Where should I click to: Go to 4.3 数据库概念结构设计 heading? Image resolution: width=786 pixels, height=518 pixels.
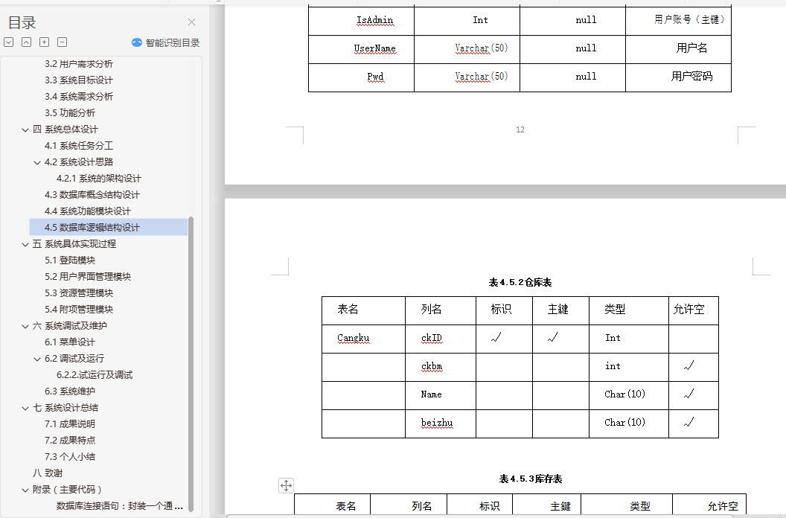click(x=92, y=194)
